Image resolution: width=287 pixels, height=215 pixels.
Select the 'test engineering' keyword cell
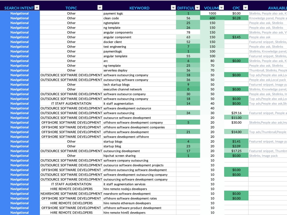point(139,47)
